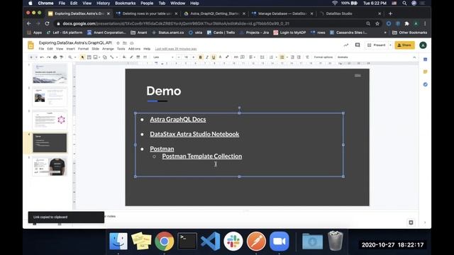The width and height of the screenshot is (454, 255).
Task: Open the bulleted list options arrow
Action: click(x=287, y=57)
